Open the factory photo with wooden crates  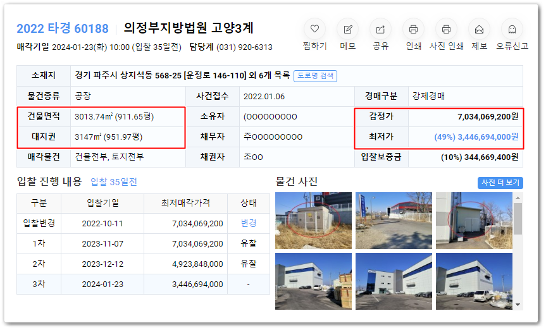(x=313, y=281)
